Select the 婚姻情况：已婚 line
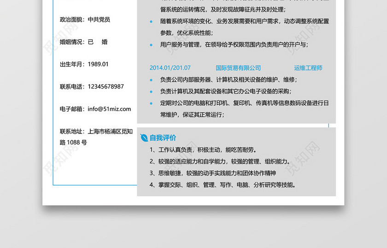This screenshot has height=248, width=387. 84,42
